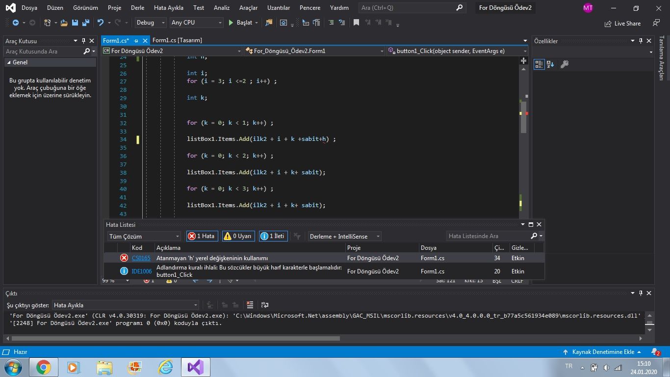Toggle word wrap in the output panel
Image resolution: width=670 pixels, height=377 pixels.
tap(265, 305)
